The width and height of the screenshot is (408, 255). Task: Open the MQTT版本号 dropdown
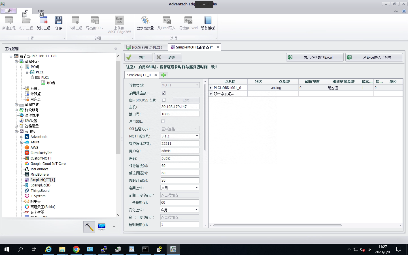pyautogui.click(x=197, y=136)
